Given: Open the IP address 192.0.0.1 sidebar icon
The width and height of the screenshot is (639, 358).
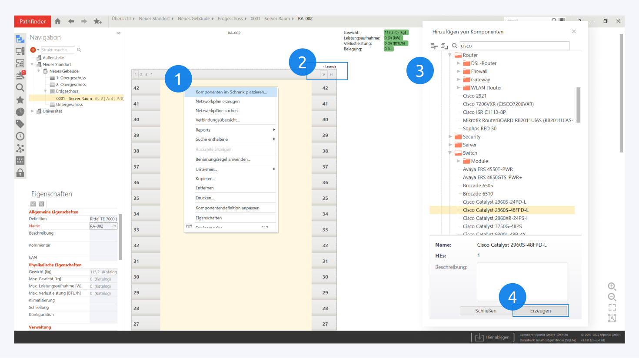Looking at the screenshot, I should [20, 161].
